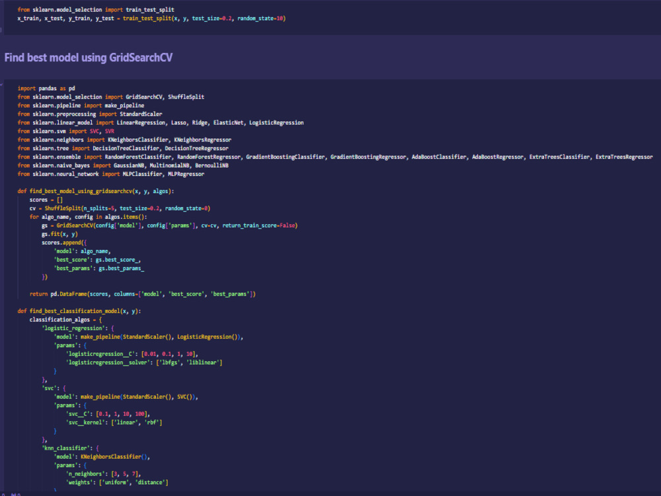Click the 'Find best model using GridSearchCV' heading
Viewport: 661px width, 496px height.
tap(88, 58)
